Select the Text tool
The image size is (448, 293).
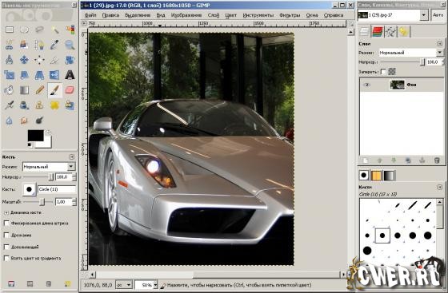70,75
